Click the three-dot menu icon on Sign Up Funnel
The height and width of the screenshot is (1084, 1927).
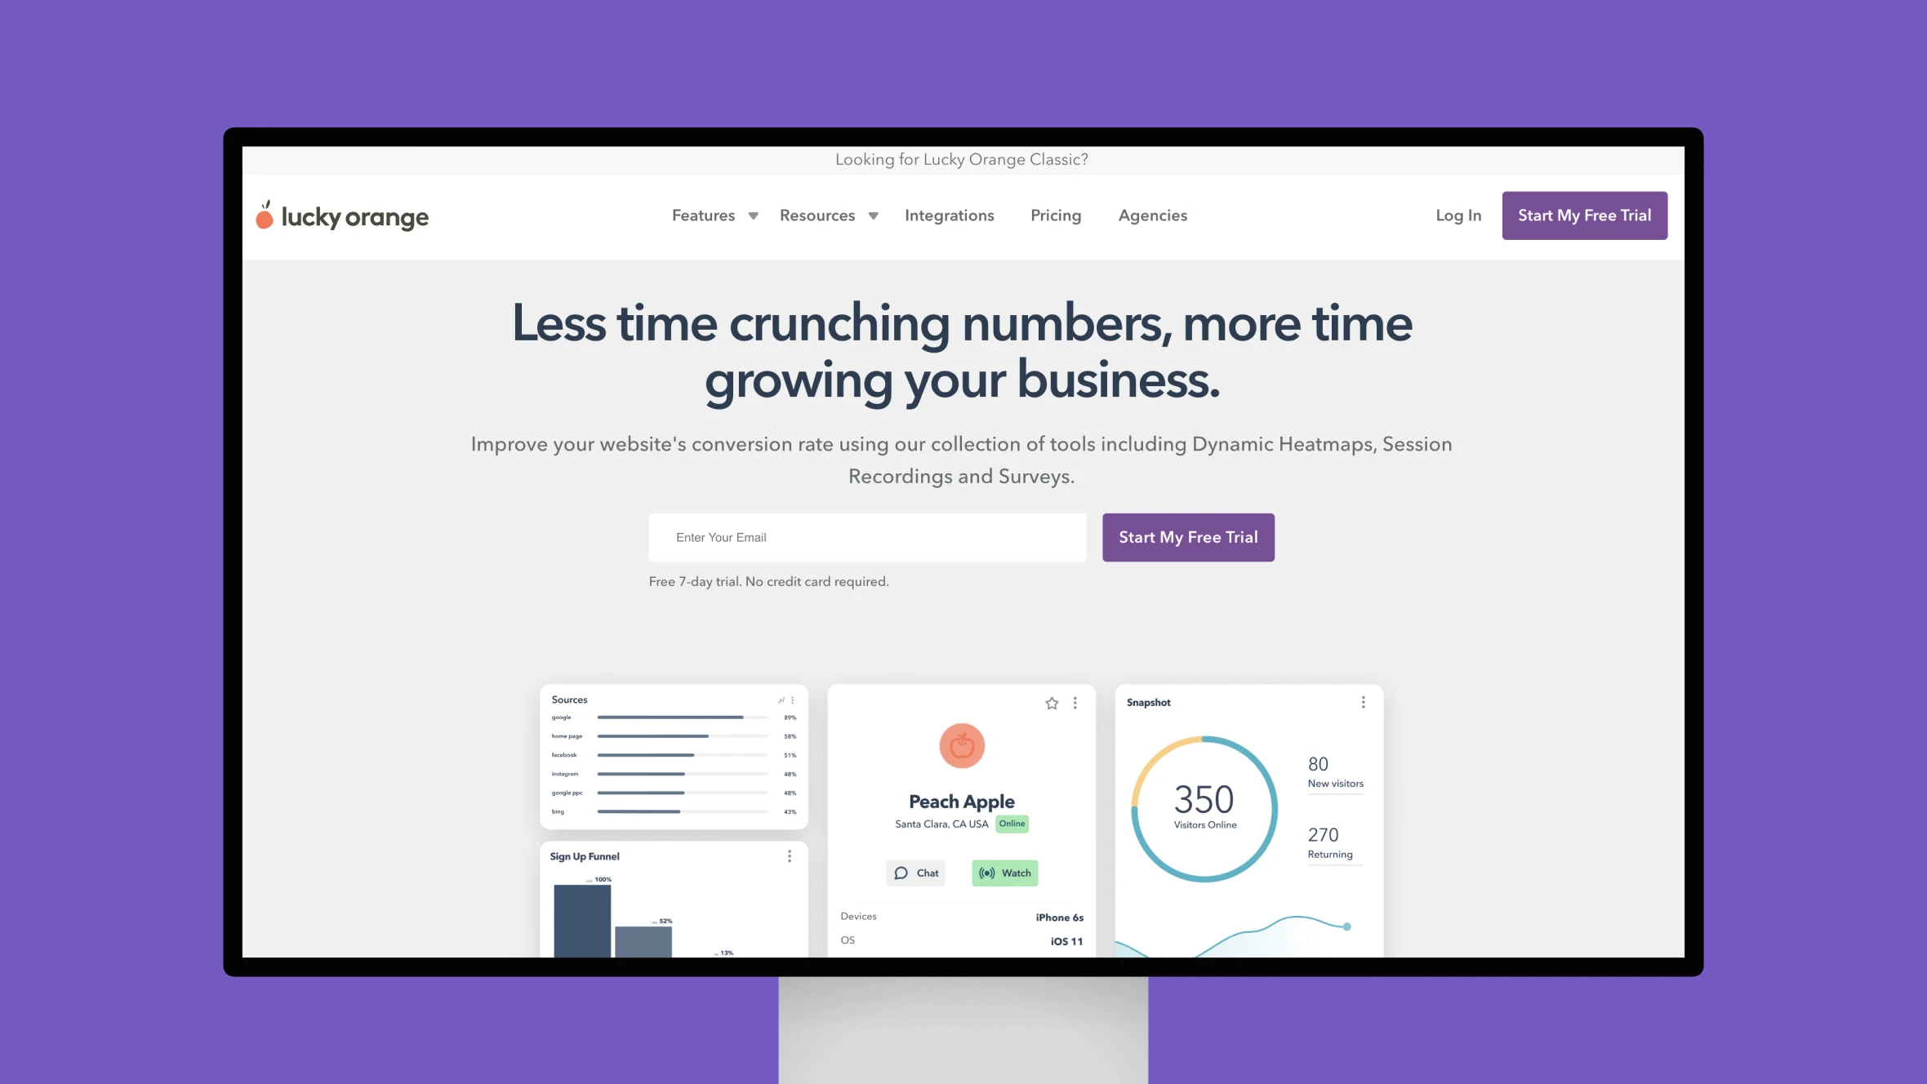point(790,855)
